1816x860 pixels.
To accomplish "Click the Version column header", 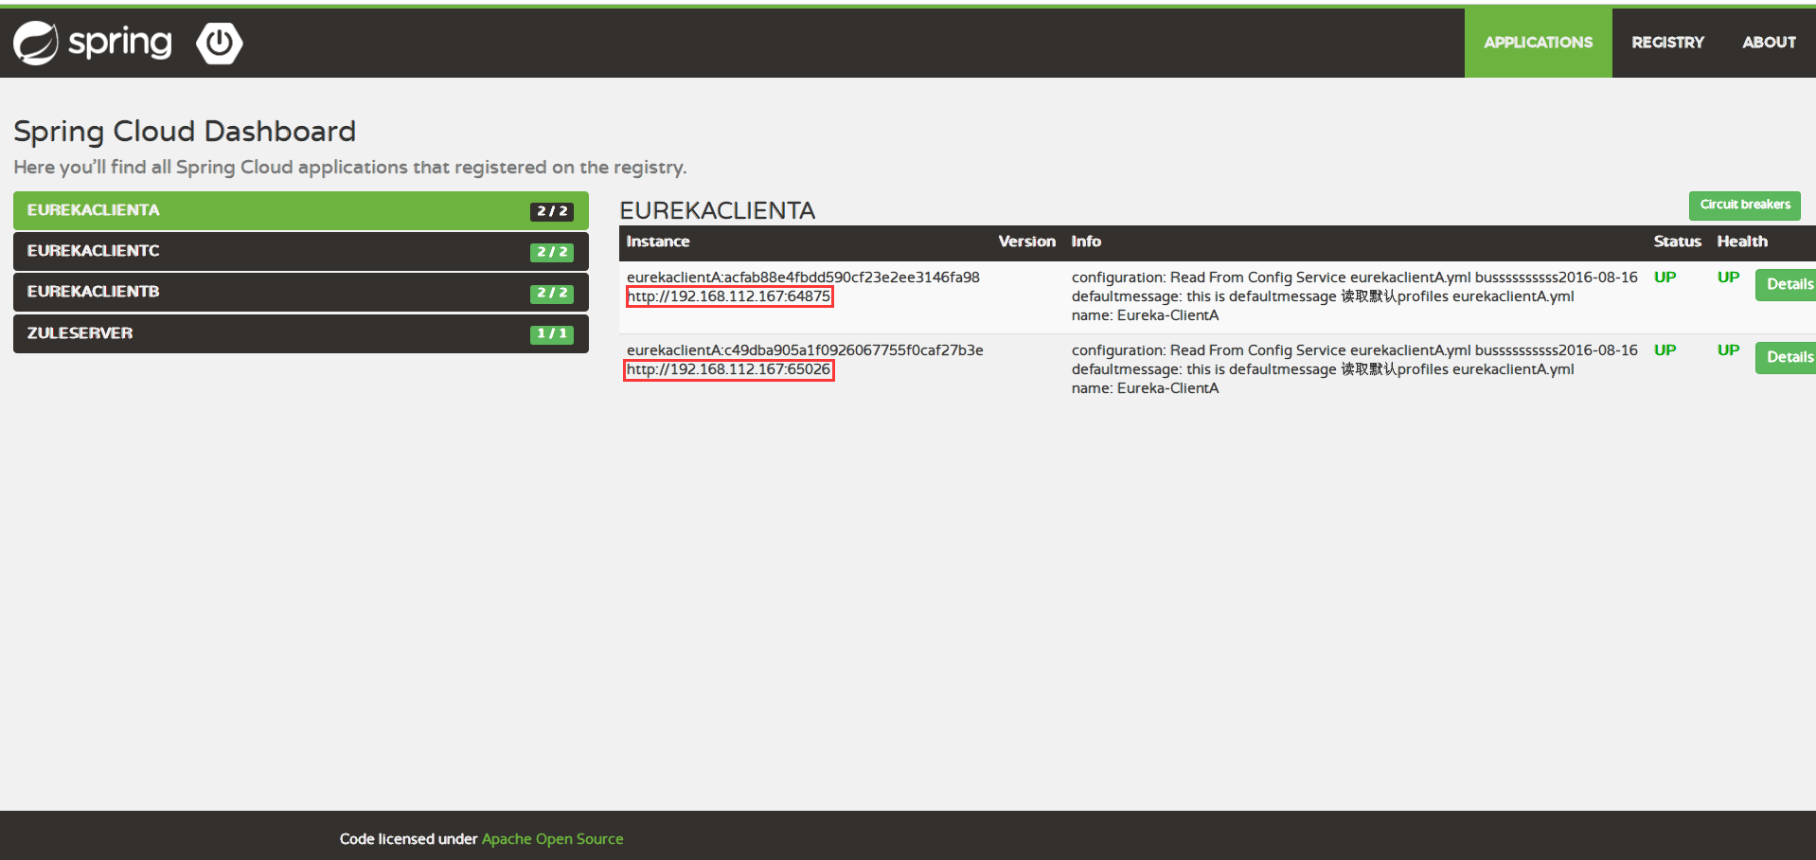I will tap(1026, 242).
